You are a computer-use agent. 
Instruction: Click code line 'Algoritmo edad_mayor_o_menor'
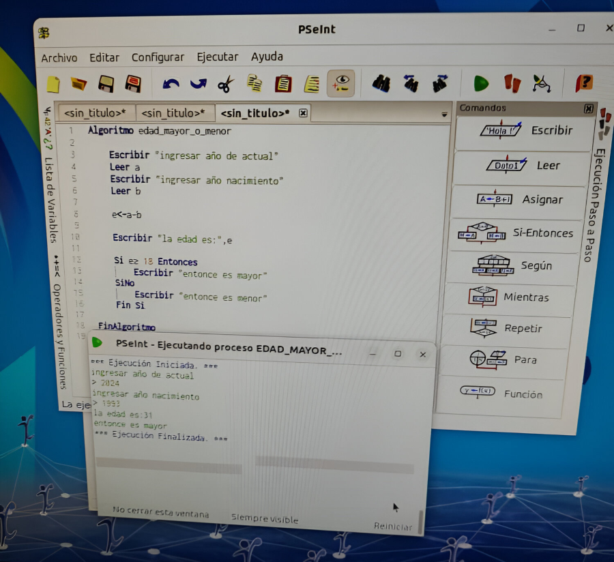click(160, 131)
